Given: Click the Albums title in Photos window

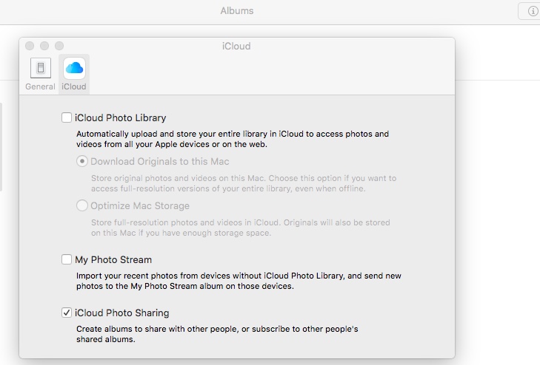Looking at the screenshot, I should point(237,11).
